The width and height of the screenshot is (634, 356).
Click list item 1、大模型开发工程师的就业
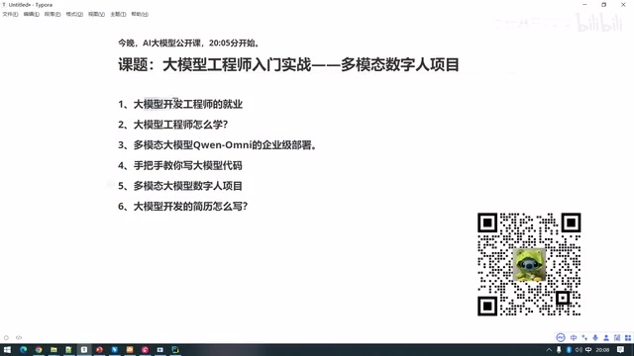(180, 104)
